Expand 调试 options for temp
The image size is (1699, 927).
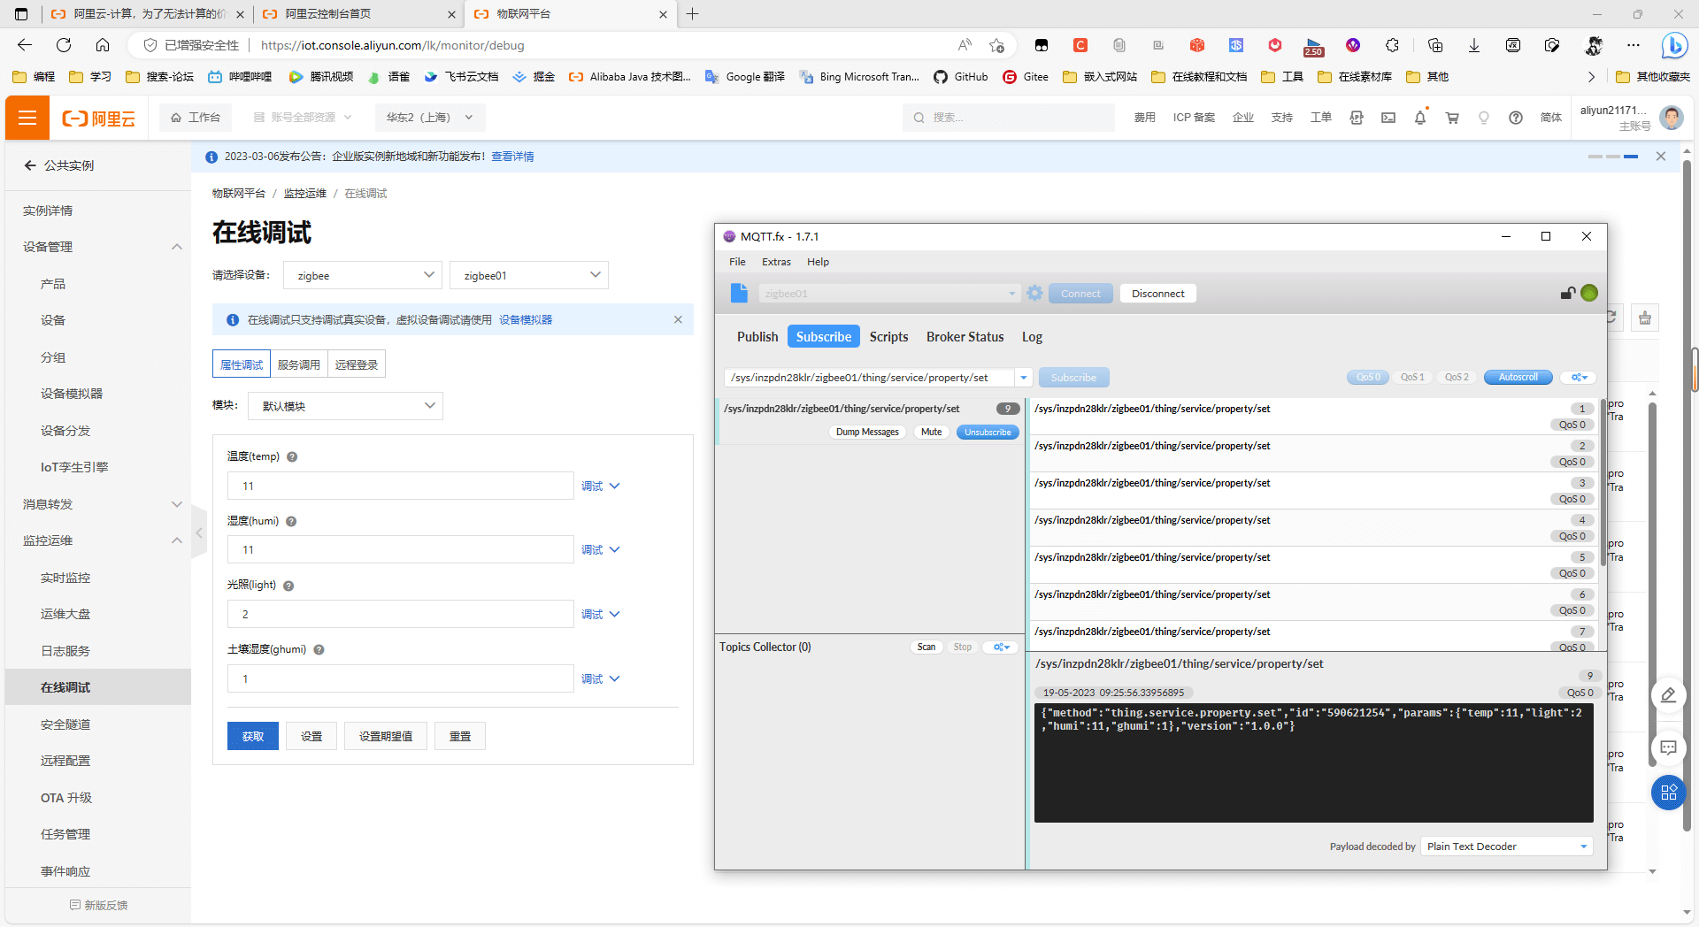(601, 486)
